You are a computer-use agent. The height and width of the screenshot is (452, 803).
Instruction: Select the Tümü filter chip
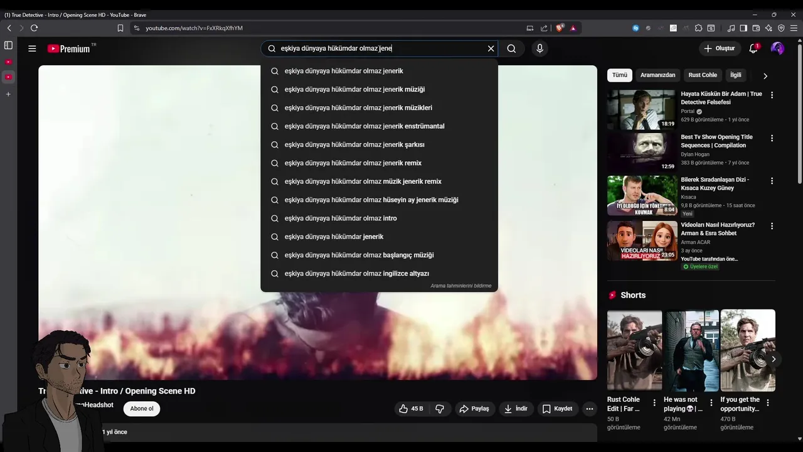pos(620,75)
